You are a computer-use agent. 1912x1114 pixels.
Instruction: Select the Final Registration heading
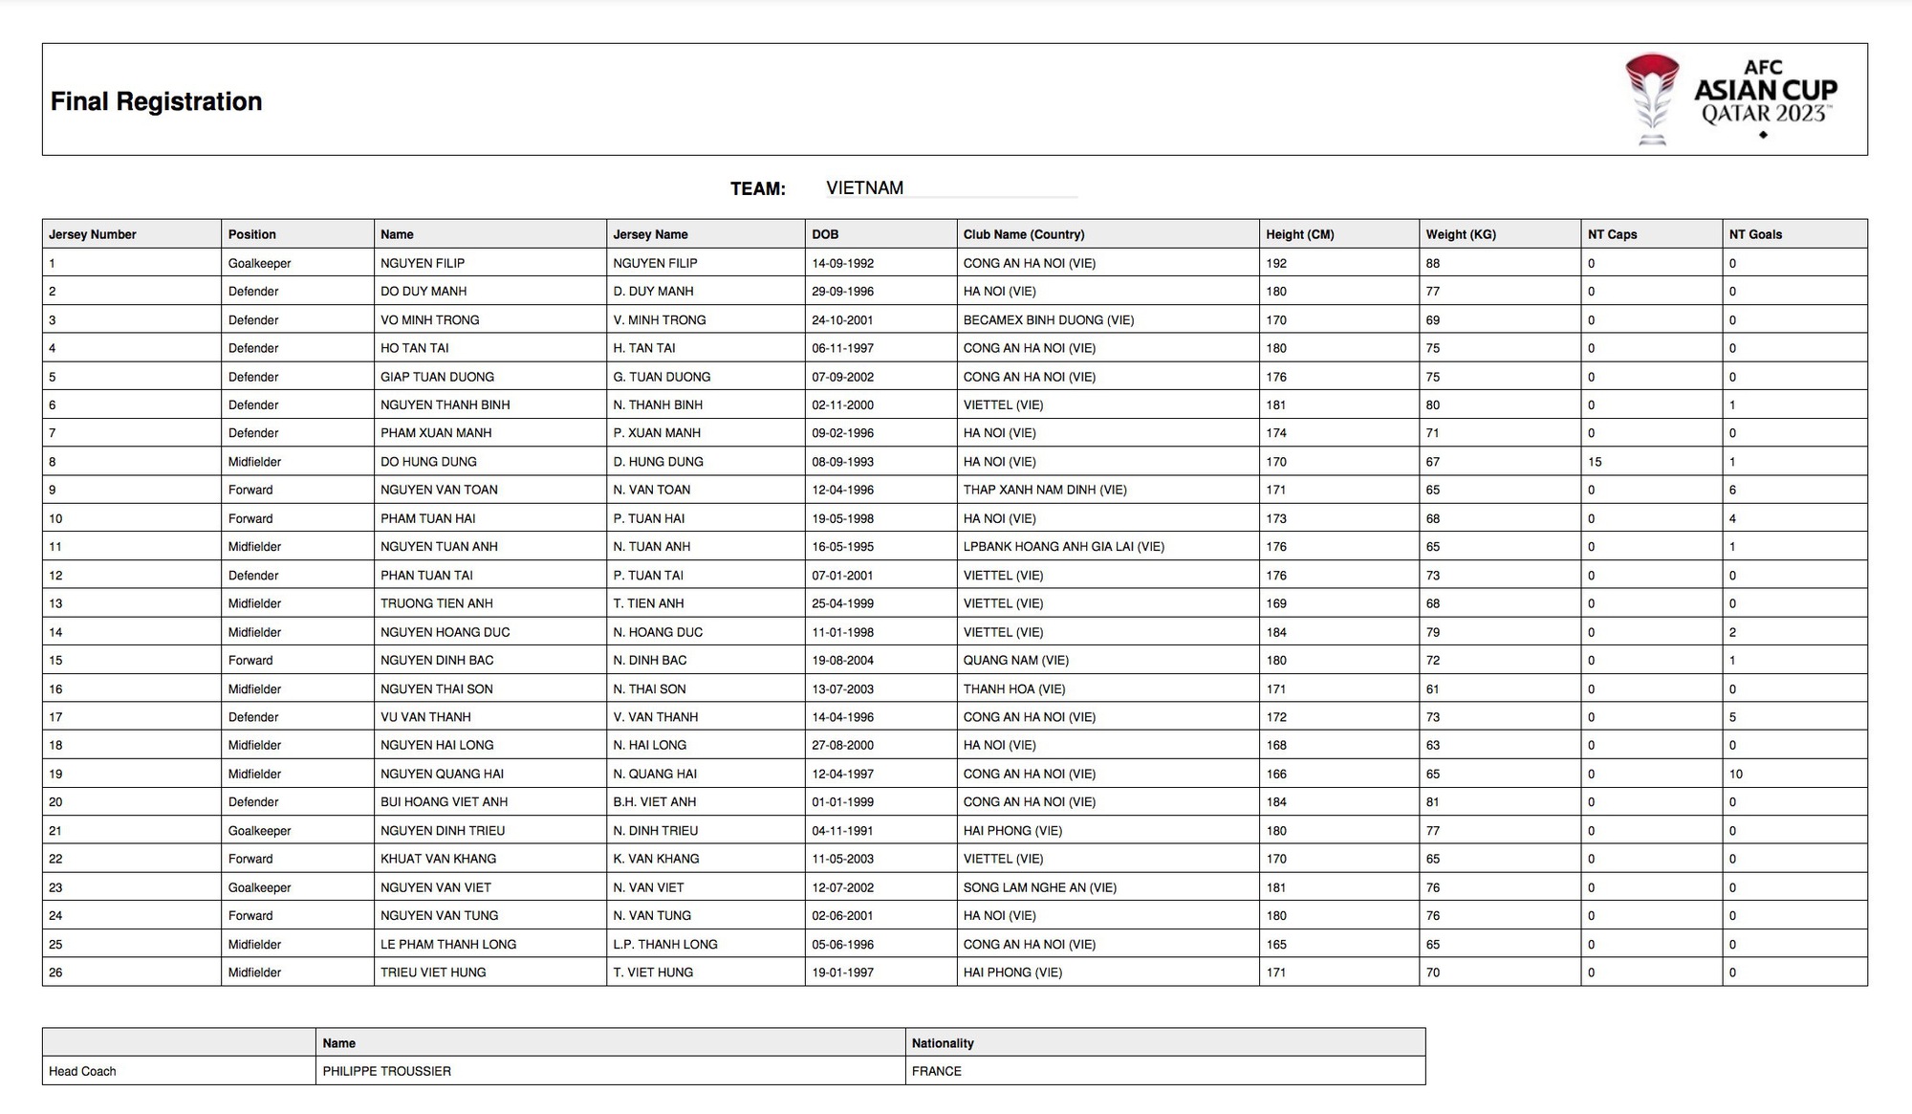[156, 101]
